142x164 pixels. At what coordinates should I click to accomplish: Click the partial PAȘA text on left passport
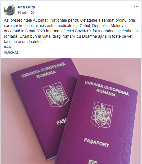click(x=62, y=122)
